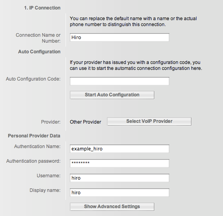Show Advanced Settings via the bottom button
Viewport: 223px width, 216px height.
coord(112,207)
